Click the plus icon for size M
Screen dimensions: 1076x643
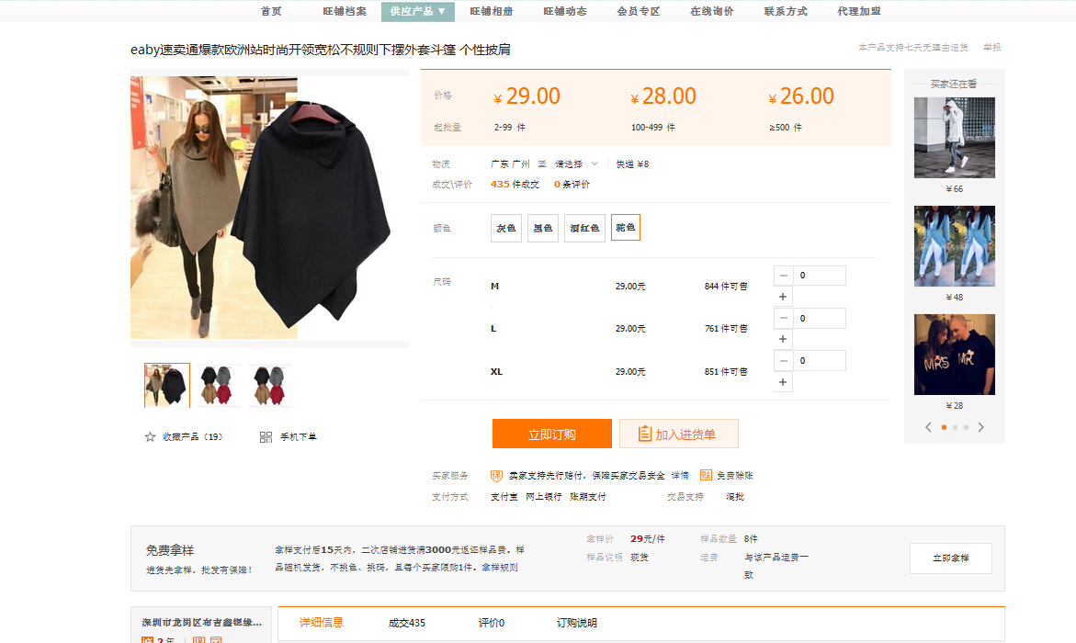783,297
